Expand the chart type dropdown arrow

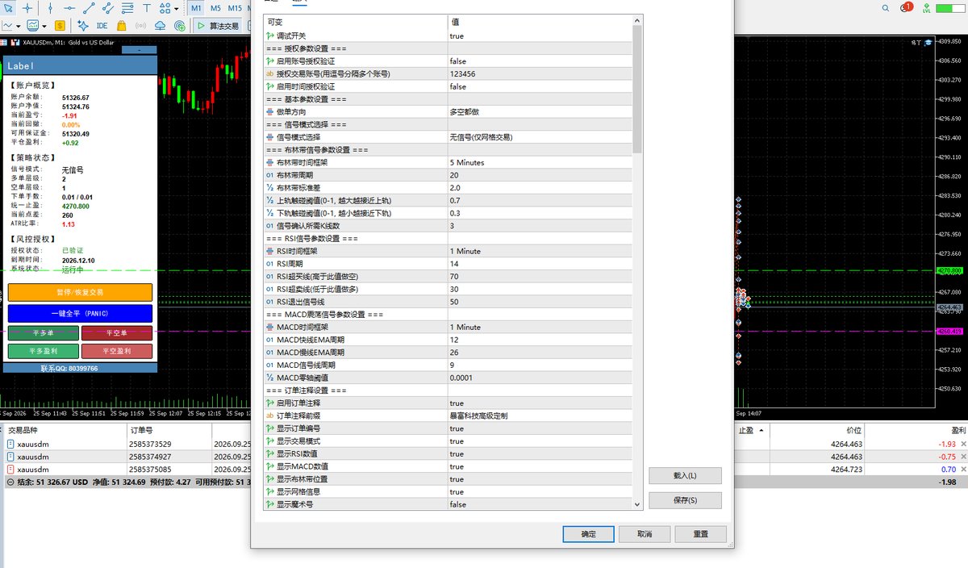(x=19, y=26)
